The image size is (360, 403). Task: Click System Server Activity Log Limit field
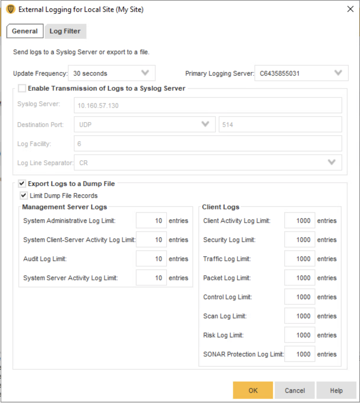click(x=151, y=278)
